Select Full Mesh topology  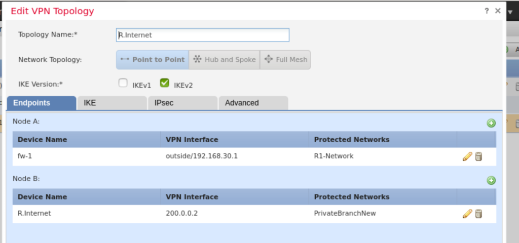click(285, 60)
